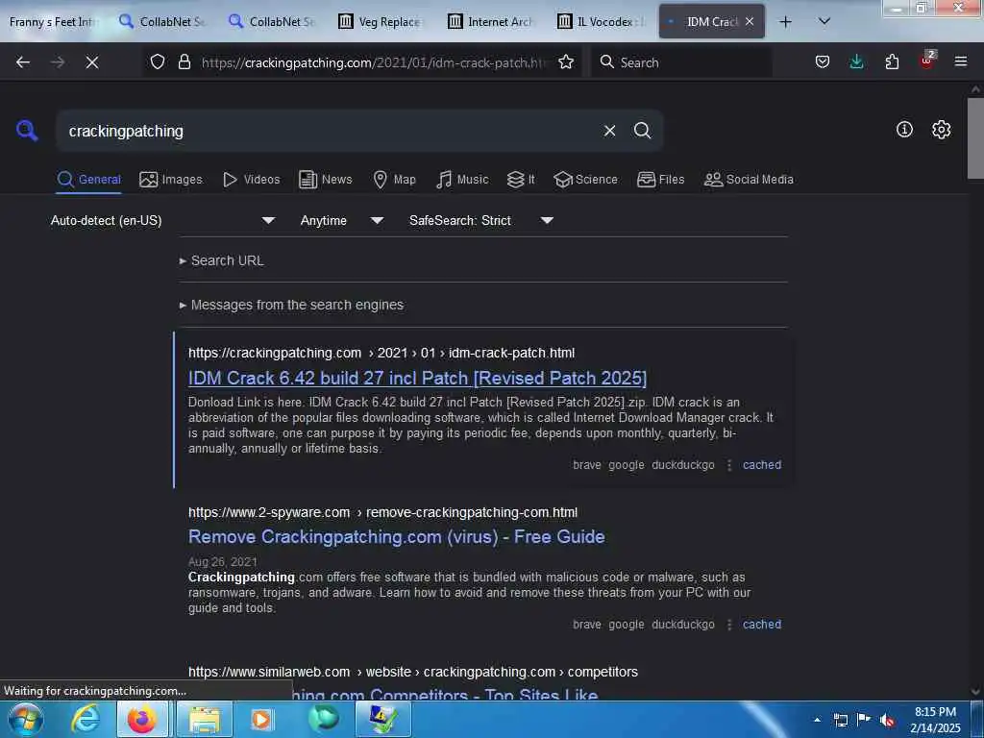Open cached copy of IDM Crack result
Screen dimensions: 984x738
[x=762, y=465]
